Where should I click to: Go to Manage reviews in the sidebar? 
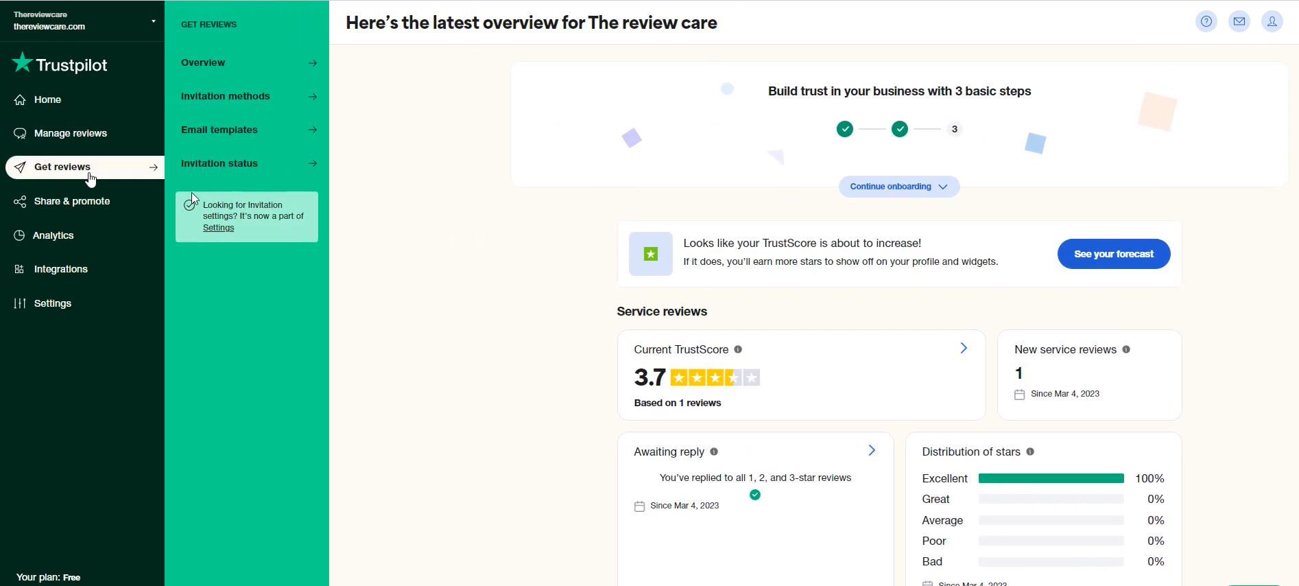click(x=71, y=133)
